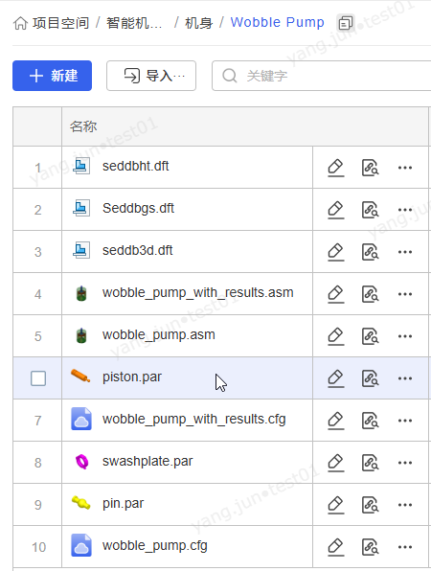Click the 名称 column header
The image size is (431, 571).
tap(83, 126)
